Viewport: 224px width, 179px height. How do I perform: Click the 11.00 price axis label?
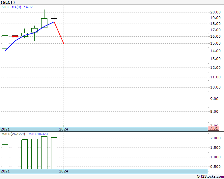click(x=215, y=77)
